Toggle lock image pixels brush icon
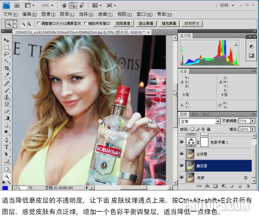This screenshot has height=221, width=259. 198,129
